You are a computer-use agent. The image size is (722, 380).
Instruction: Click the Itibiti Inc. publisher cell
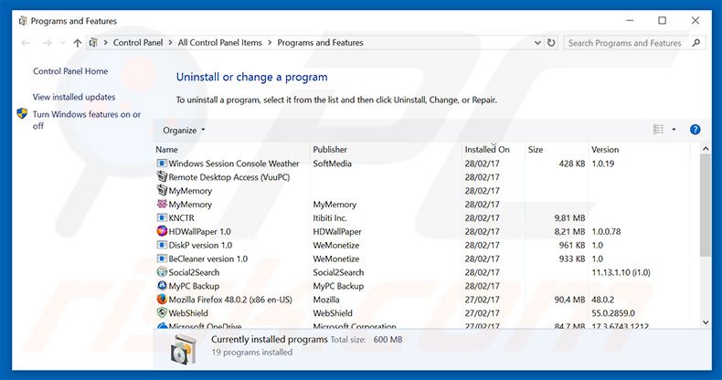[x=330, y=217]
